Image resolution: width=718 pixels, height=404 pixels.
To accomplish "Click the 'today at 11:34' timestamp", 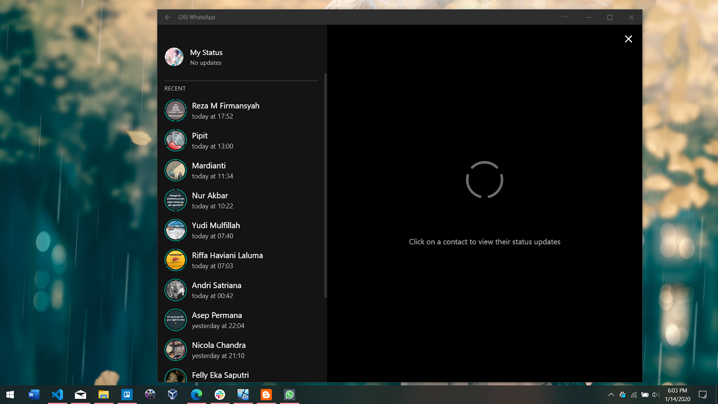I will click(213, 177).
